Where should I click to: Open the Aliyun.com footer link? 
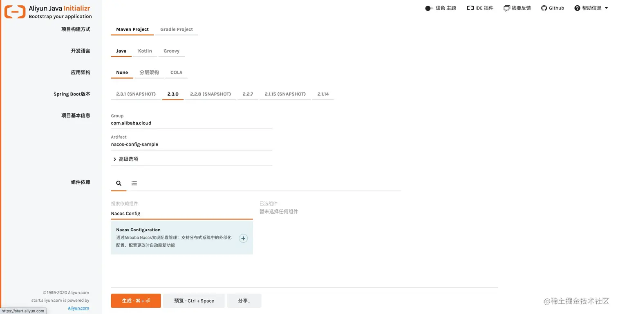[78, 308]
